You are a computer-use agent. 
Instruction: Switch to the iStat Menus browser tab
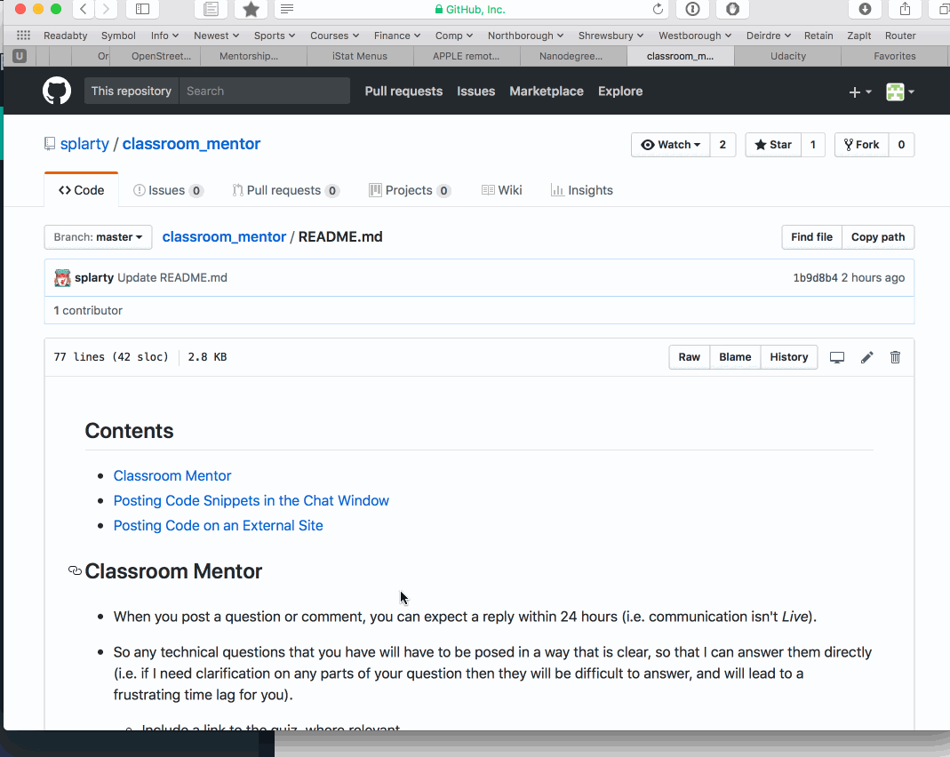click(x=360, y=56)
